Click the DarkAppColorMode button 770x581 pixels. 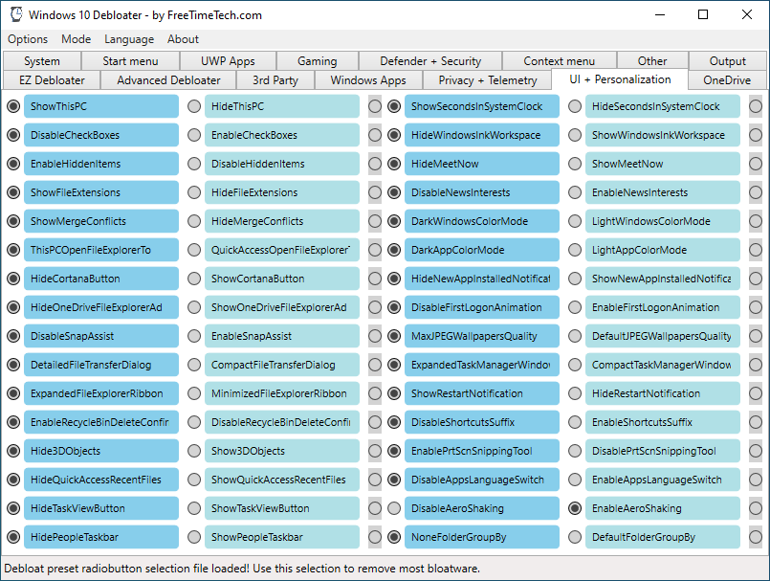482,250
